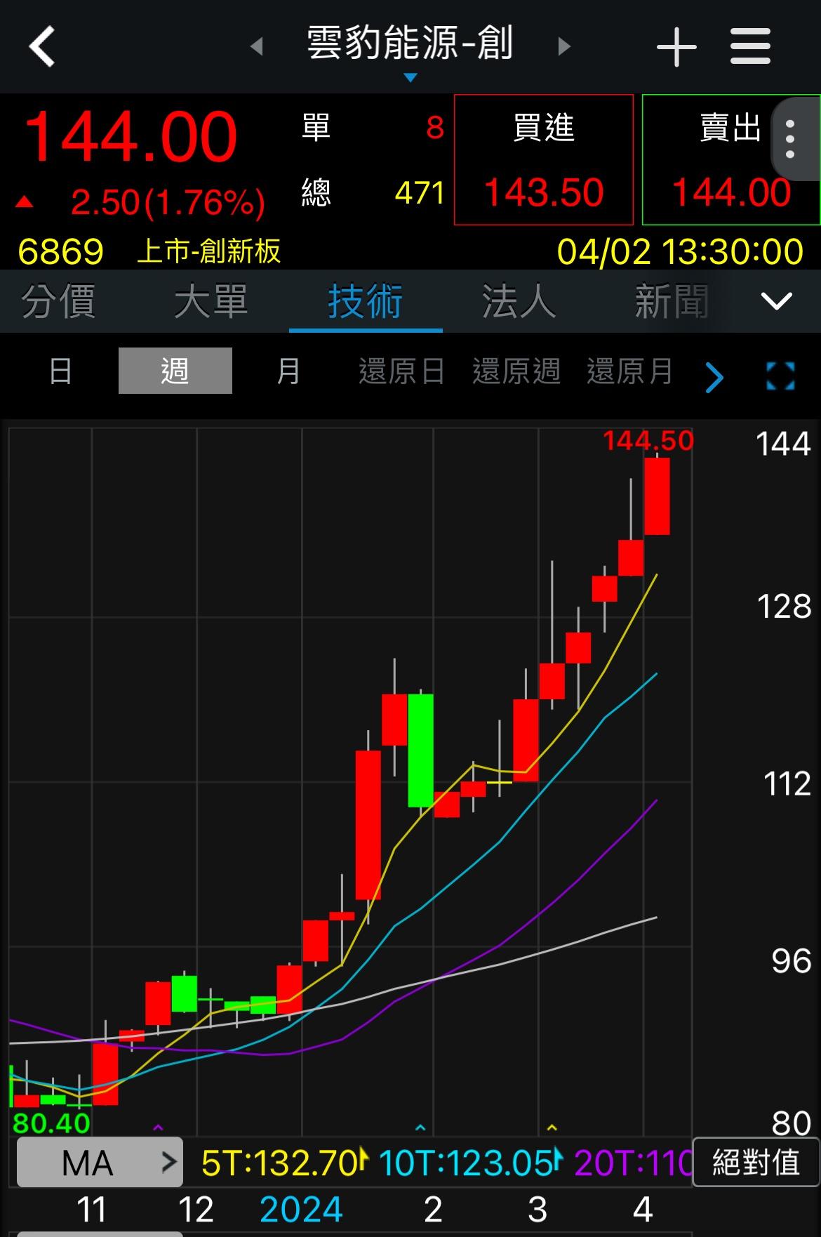Viewport: 821px width, 1237px height.
Task: Open the MA indicator selector
Action: point(100,1163)
